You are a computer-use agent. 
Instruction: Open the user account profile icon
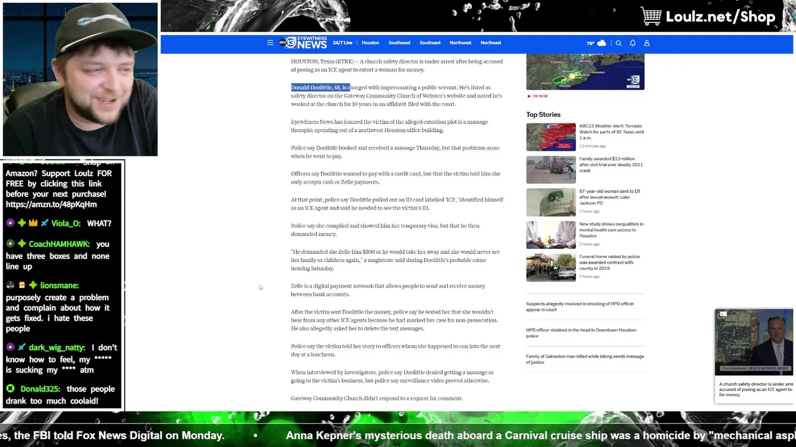click(x=647, y=43)
